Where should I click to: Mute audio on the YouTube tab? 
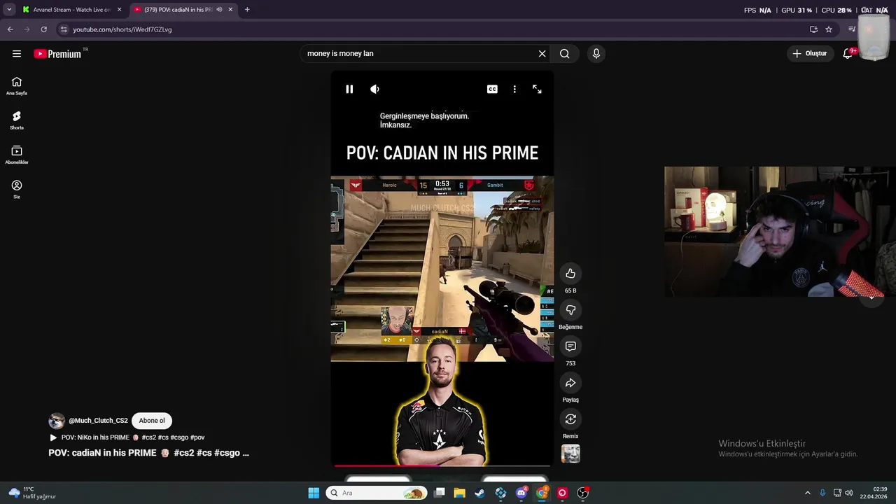pyautogui.click(x=219, y=10)
